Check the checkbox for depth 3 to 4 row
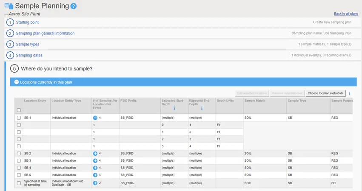The width and height of the screenshot is (362, 191). (19, 146)
